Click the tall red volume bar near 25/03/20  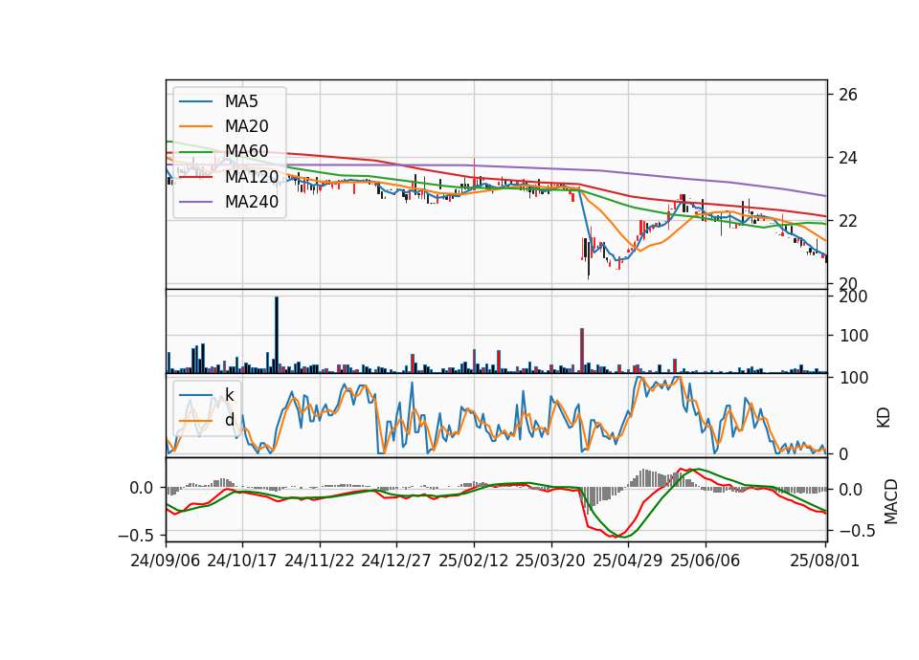coord(582,350)
